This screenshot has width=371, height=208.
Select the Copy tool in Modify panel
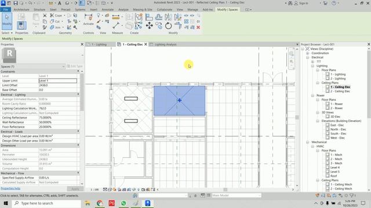coord(159,25)
